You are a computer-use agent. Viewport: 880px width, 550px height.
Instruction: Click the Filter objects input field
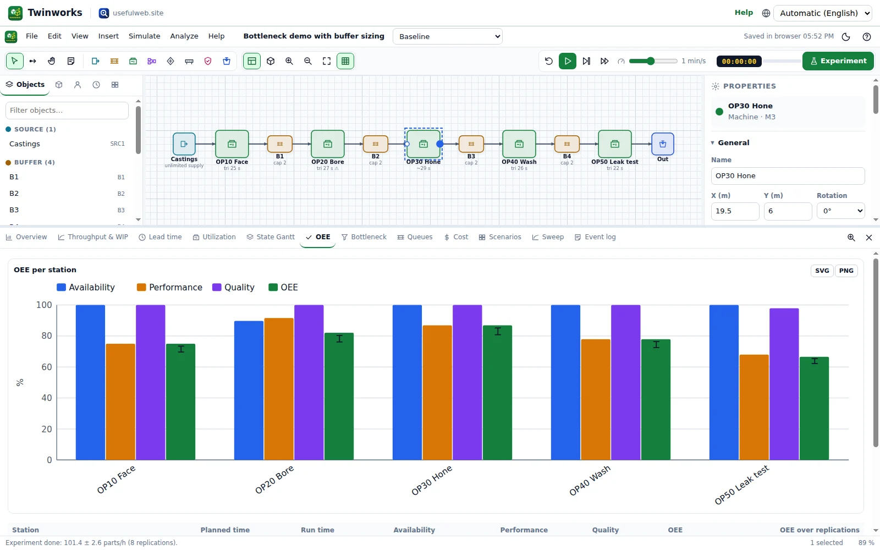pos(67,111)
